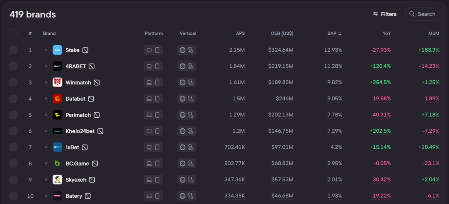Check the checkbox for the Stake row
The height and width of the screenshot is (204, 449).
click(14, 50)
